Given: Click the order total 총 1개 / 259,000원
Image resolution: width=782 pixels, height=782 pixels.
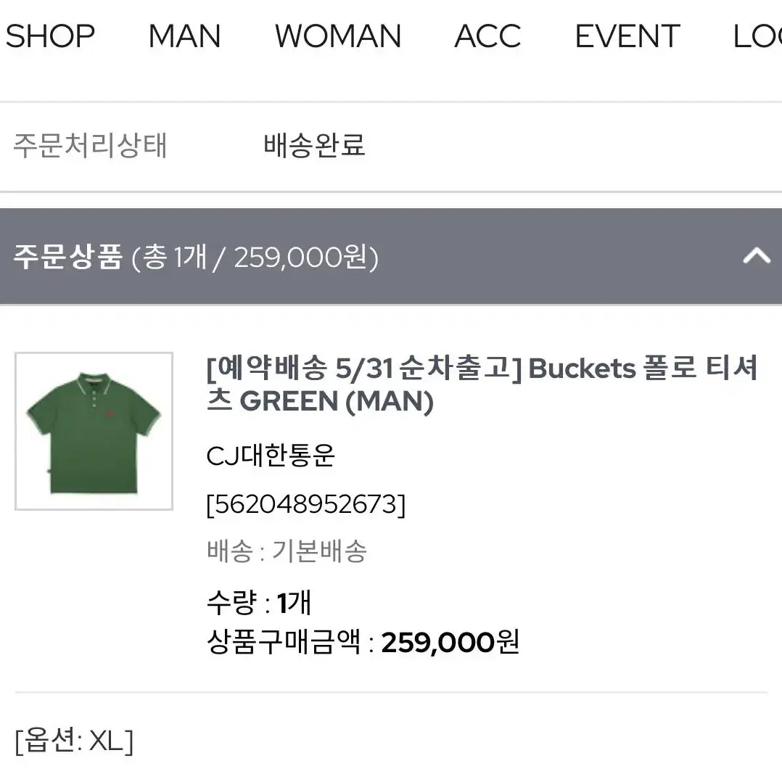Looking at the screenshot, I should tap(255, 258).
